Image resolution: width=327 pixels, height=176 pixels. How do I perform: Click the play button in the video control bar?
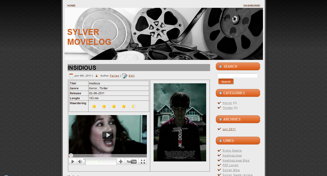[x=73, y=162]
